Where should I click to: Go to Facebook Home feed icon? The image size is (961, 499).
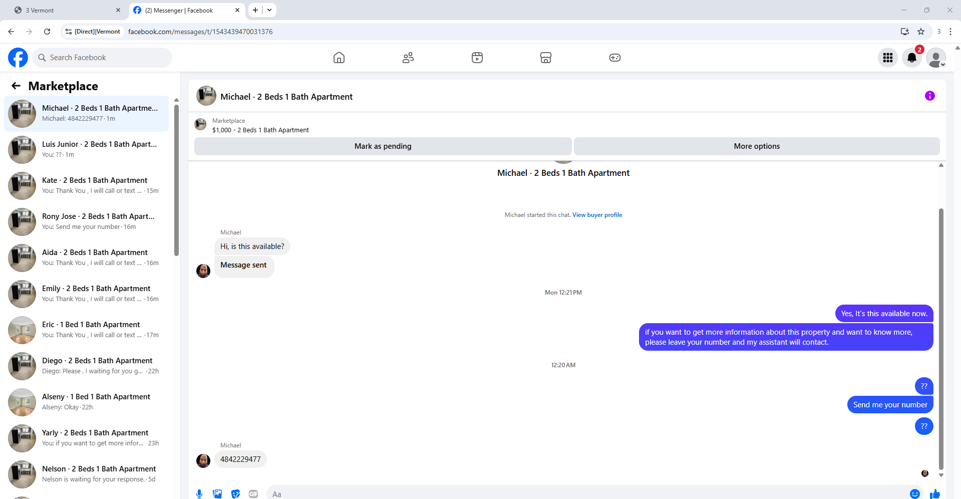pos(339,58)
